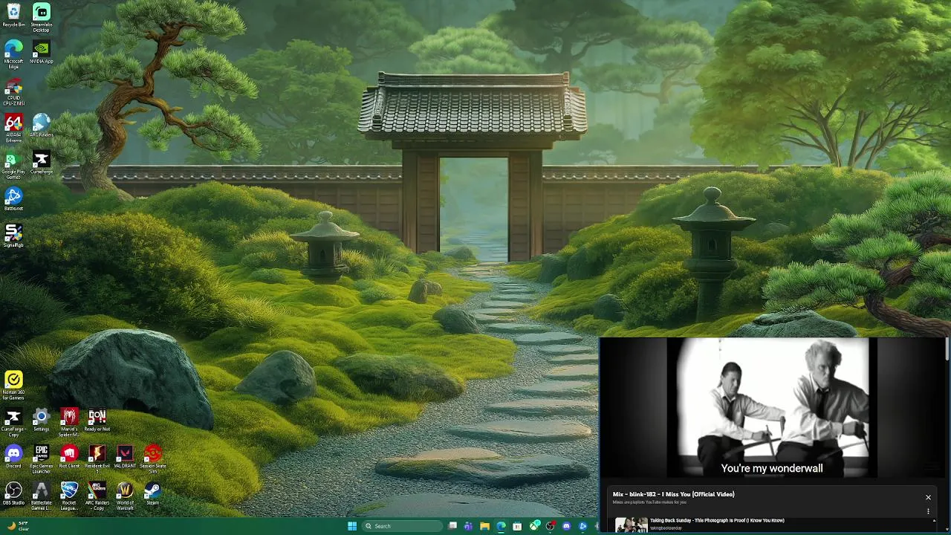
Task: Launch Streamlabs Desktop from the desktop
Action: point(42,18)
